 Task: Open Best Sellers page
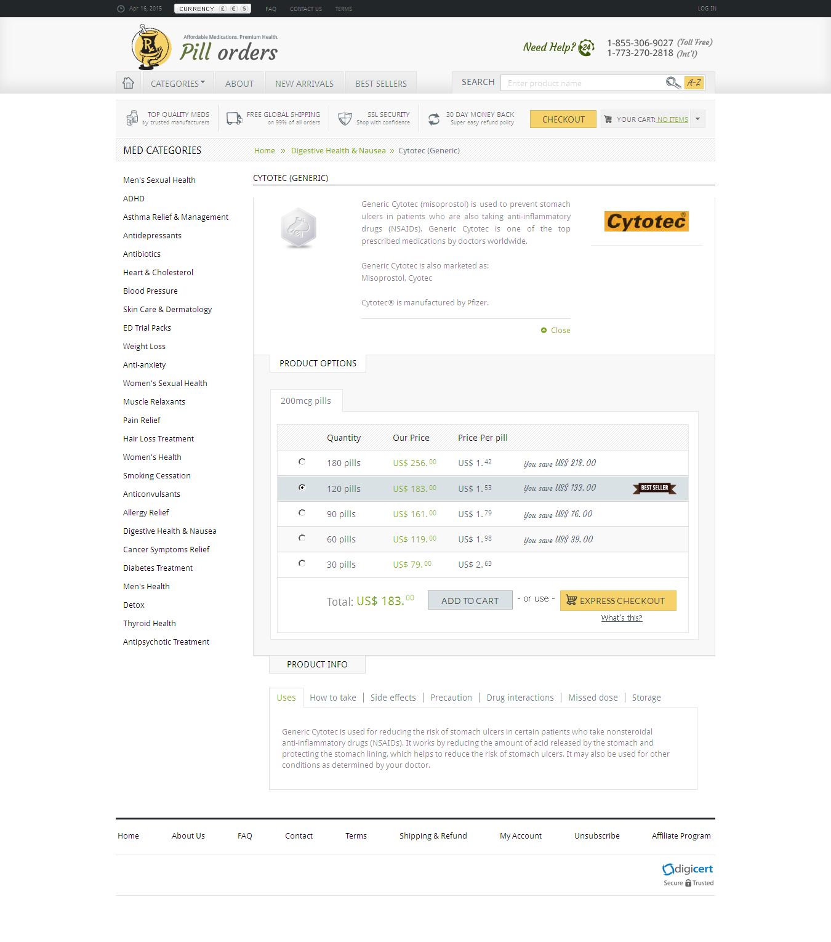[x=381, y=83]
